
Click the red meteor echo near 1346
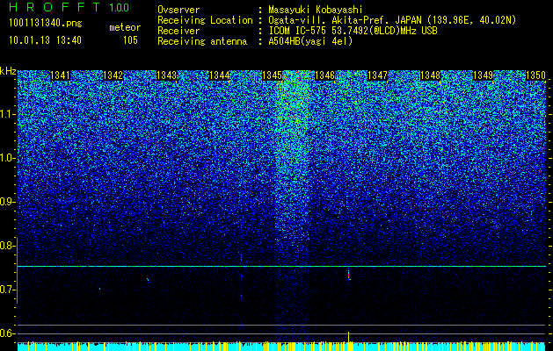pos(349,276)
